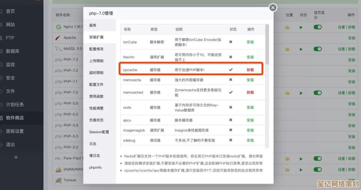361x190 pixels.
Task: Install the memcache extension
Action: [x=250, y=80]
